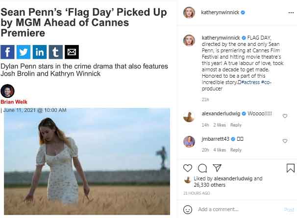Reply to alexanderludwig's comment
The image size is (297, 218).
pos(236,125)
